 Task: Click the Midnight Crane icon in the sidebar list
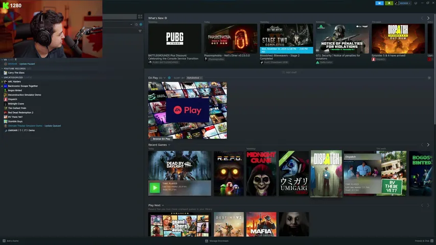click(5, 104)
